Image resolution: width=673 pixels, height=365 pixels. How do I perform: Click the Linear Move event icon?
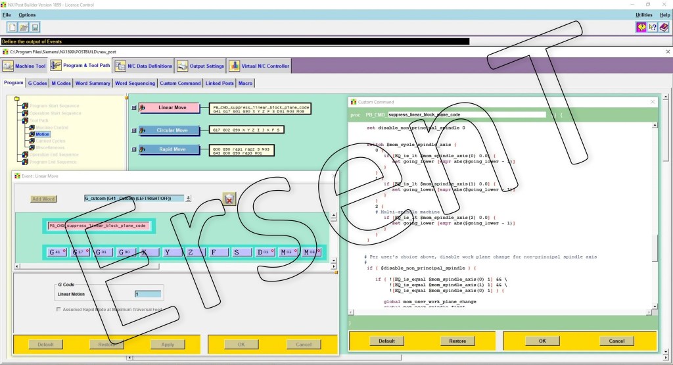143,108
